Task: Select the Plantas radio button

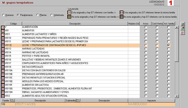Action: click(x=38, y=15)
